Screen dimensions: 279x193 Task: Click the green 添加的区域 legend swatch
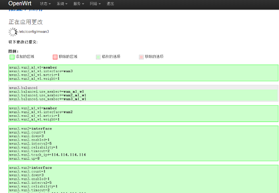(x=12, y=57)
